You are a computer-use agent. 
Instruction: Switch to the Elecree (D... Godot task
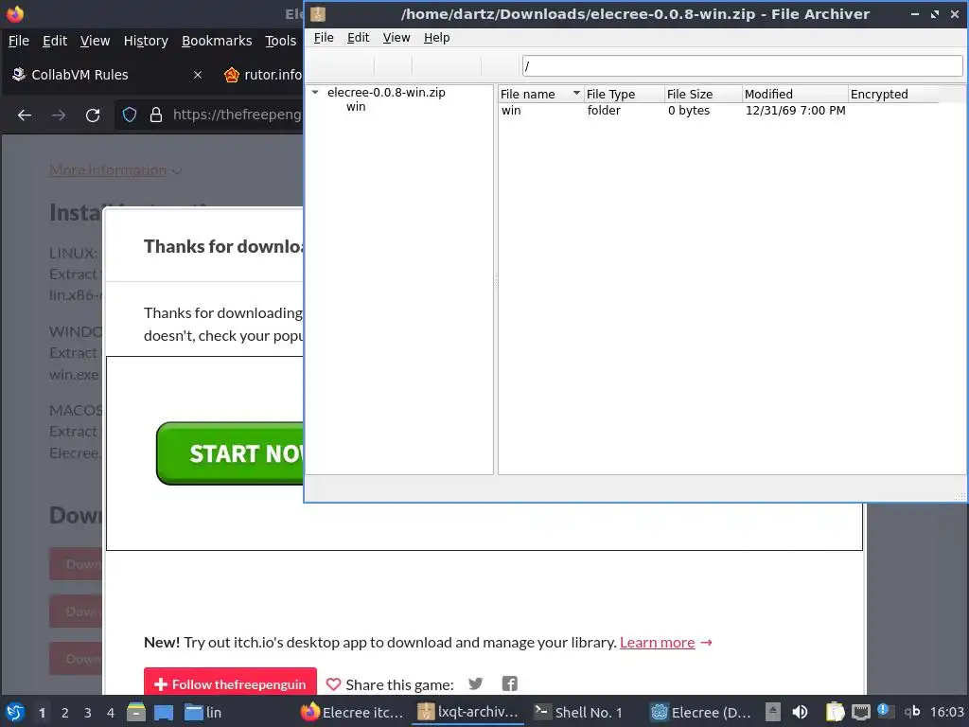click(x=701, y=712)
